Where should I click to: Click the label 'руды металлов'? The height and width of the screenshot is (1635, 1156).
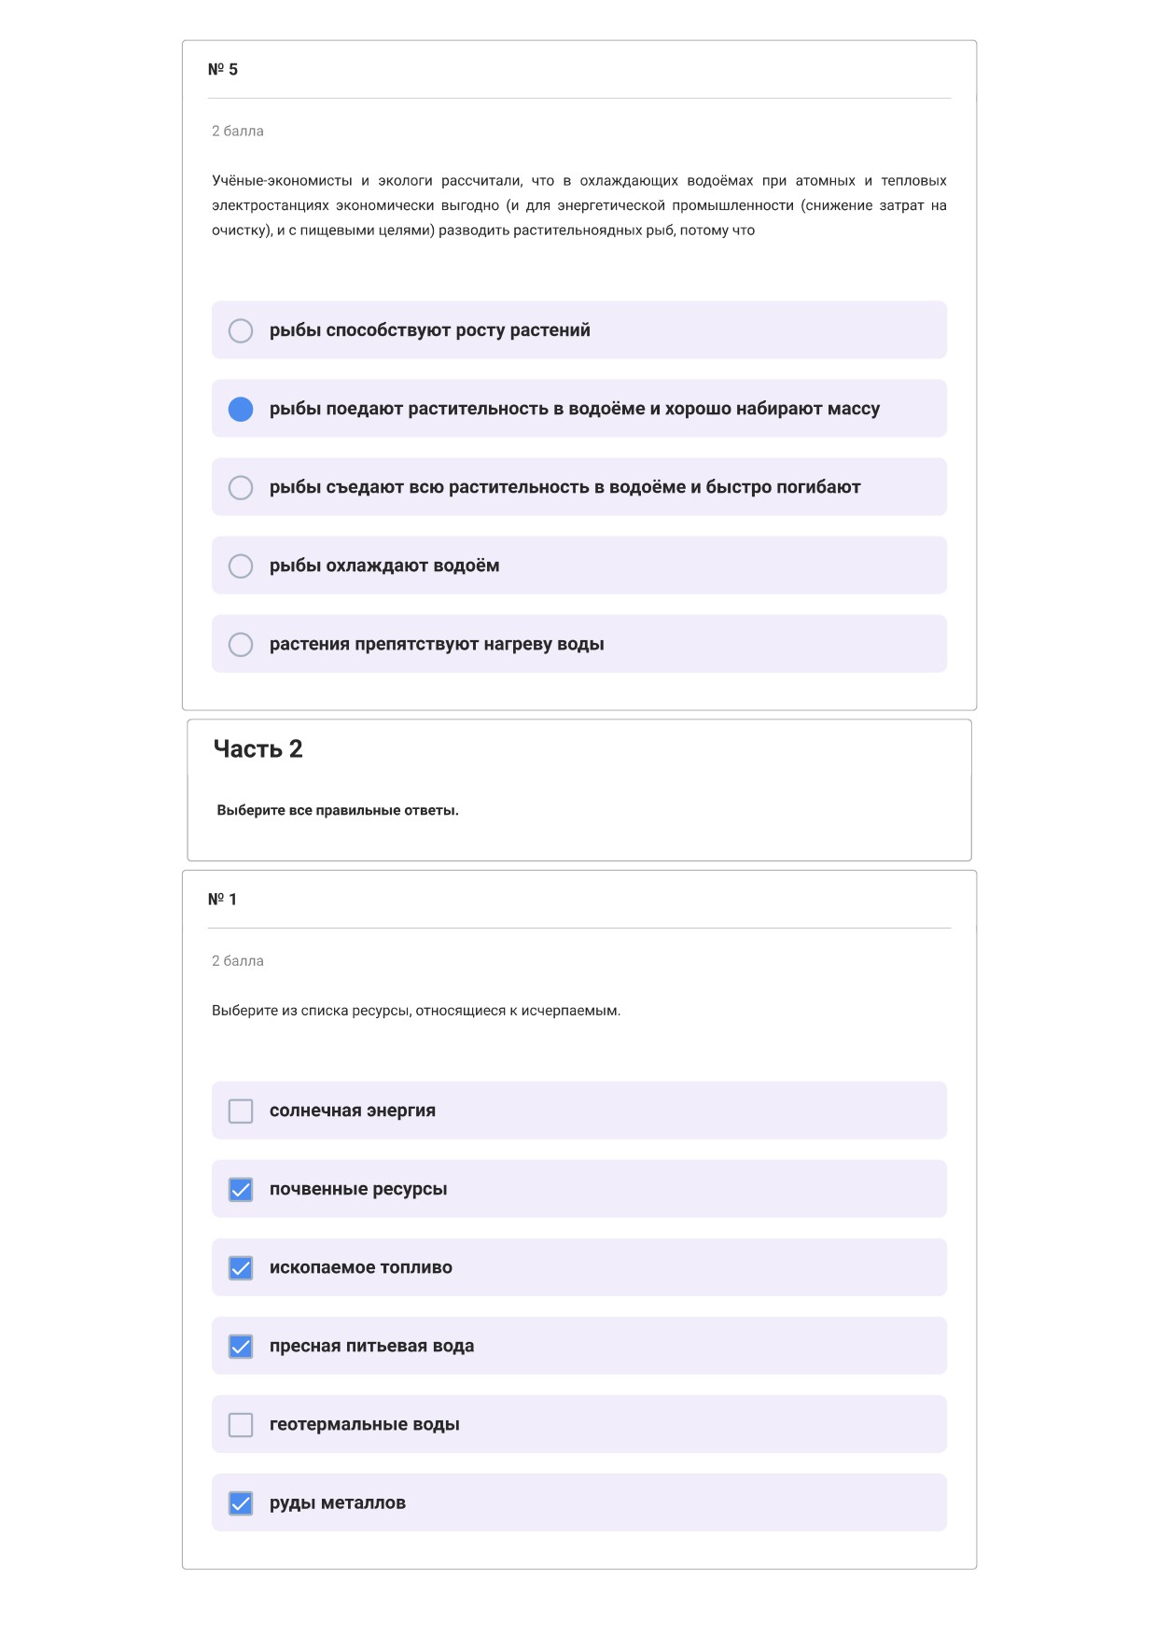338,1502
